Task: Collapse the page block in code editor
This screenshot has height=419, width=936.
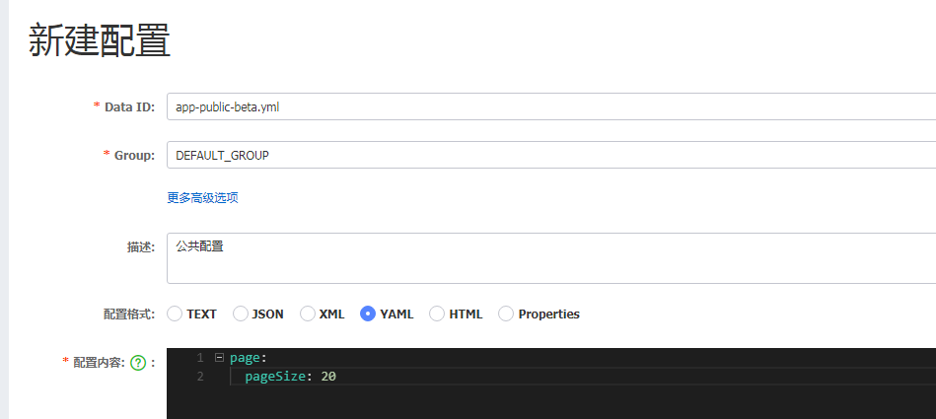Action: [x=219, y=358]
